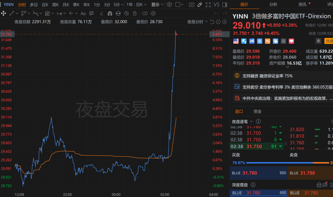Open the 中共中央政治局 news headline
Viewport: 333px width, 197px height.
(283, 98)
